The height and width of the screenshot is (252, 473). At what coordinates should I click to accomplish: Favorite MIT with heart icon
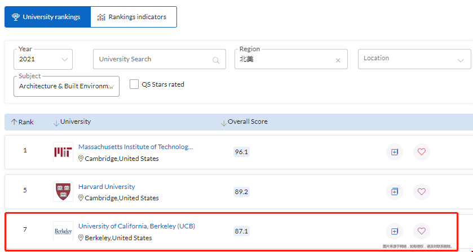coord(422,152)
